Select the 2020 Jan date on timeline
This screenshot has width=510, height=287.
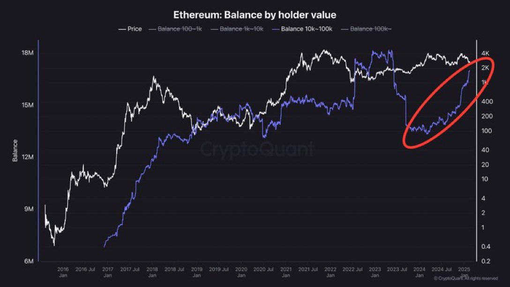tap(241, 272)
